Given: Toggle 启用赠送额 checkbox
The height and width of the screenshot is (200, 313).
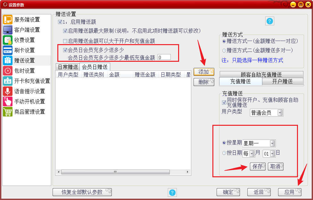Looking at the screenshot, I should 60,22.
